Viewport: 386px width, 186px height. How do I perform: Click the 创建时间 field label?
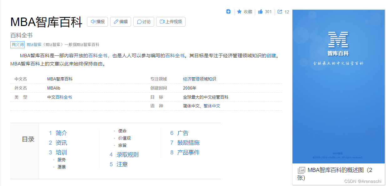click(159, 88)
